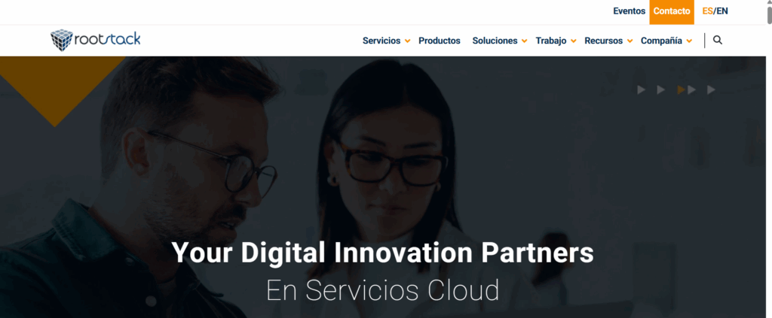772x318 pixels.
Task: Open the Compañía menu label
Action: (661, 41)
